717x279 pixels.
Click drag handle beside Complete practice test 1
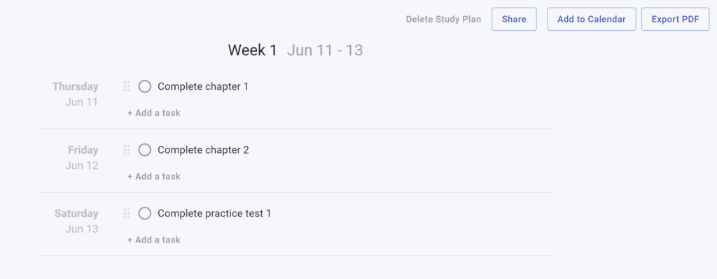pyautogui.click(x=127, y=213)
